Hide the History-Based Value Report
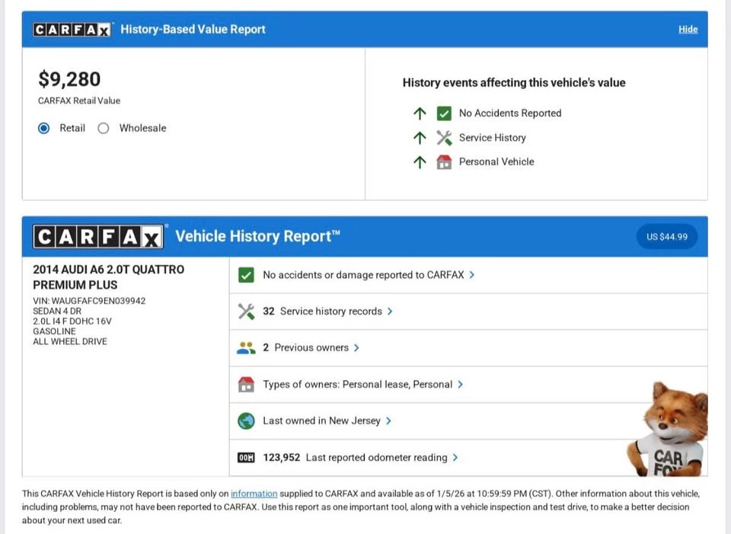Image resolution: width=731 pixels, height=534 pixels. point(688,30)
